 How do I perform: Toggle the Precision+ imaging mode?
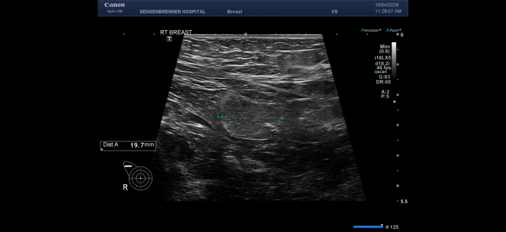pos(371,30)
